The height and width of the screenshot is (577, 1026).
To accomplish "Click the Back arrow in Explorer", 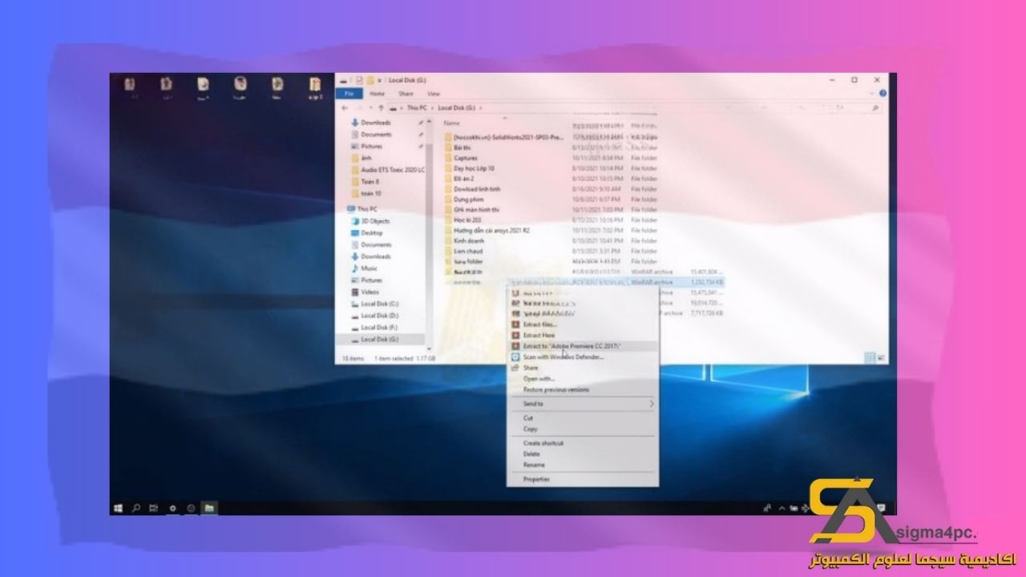I will click(x=345, y=107).
